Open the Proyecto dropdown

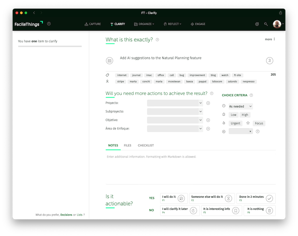175,103
